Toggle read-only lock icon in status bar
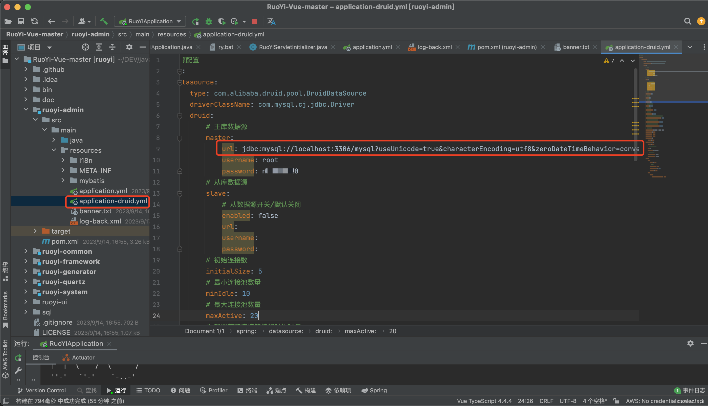This screenshot has height=406, width=708. [x=616, y=401]
